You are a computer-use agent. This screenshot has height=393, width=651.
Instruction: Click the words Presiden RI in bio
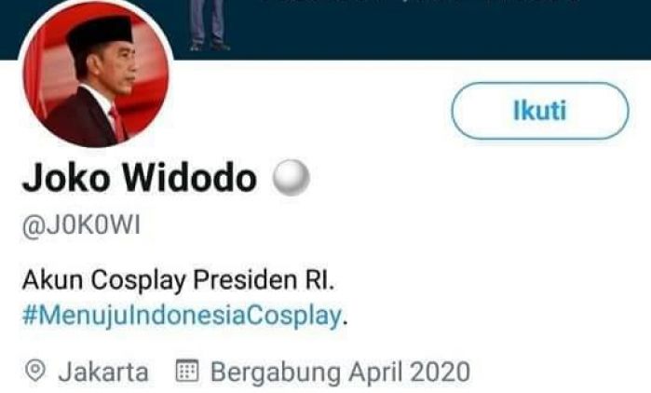tap(264, 280)
